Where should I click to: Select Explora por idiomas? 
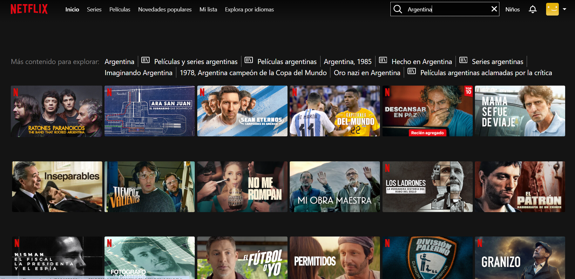pos(249,10)
